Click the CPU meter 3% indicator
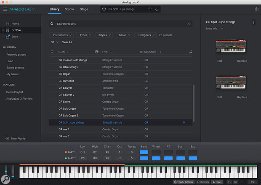 click(252, 182)
